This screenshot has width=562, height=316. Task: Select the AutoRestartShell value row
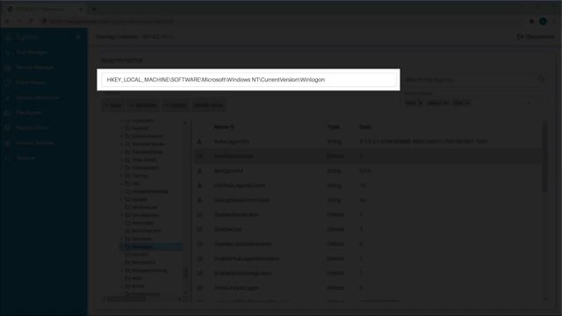369,156
